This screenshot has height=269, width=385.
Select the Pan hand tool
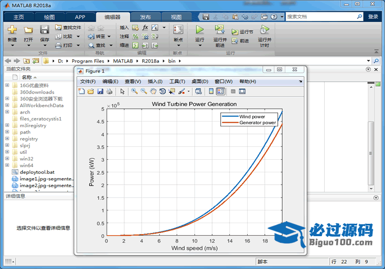[x=153, y=91]
